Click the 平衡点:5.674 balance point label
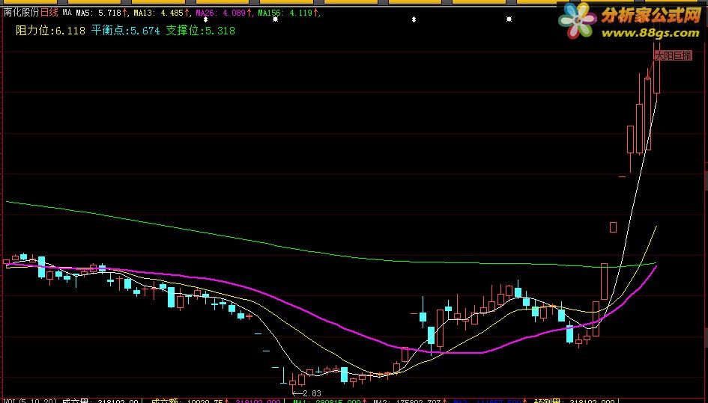This screenshot has height=403, width=708. (x=126, y=31)
